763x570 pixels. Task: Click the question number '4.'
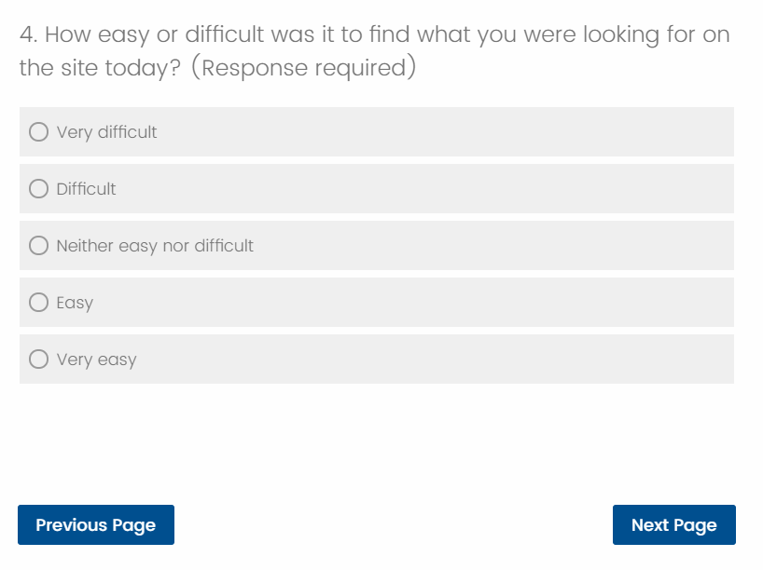point(27,35)
